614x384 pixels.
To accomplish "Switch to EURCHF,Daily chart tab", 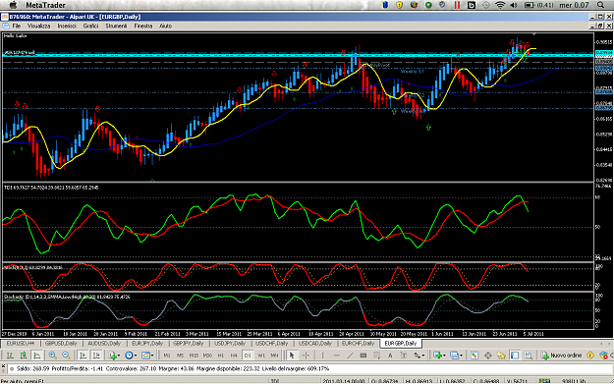I will tap(358, 344).
